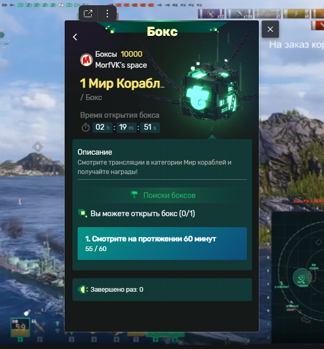Click the mailbox icon beside Поиски боксов
This screenshot has height=349, width=324.
134,194
